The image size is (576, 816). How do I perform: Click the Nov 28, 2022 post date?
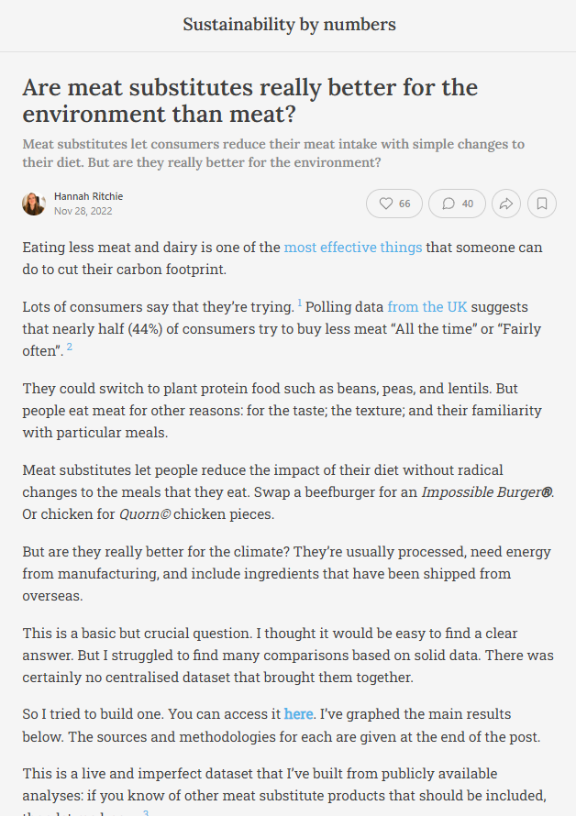coord(83,211)
